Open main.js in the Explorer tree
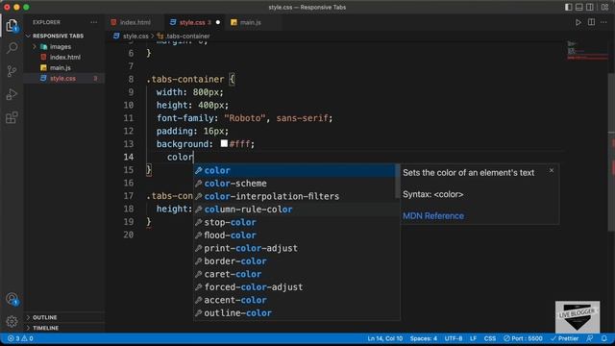 (x=61, y=68)
